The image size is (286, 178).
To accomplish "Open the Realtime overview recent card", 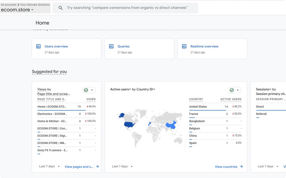I will (212, 48).
